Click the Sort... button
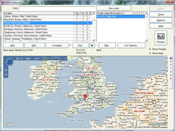This screenshot has height=131, width=175. (x=80, y=45)
